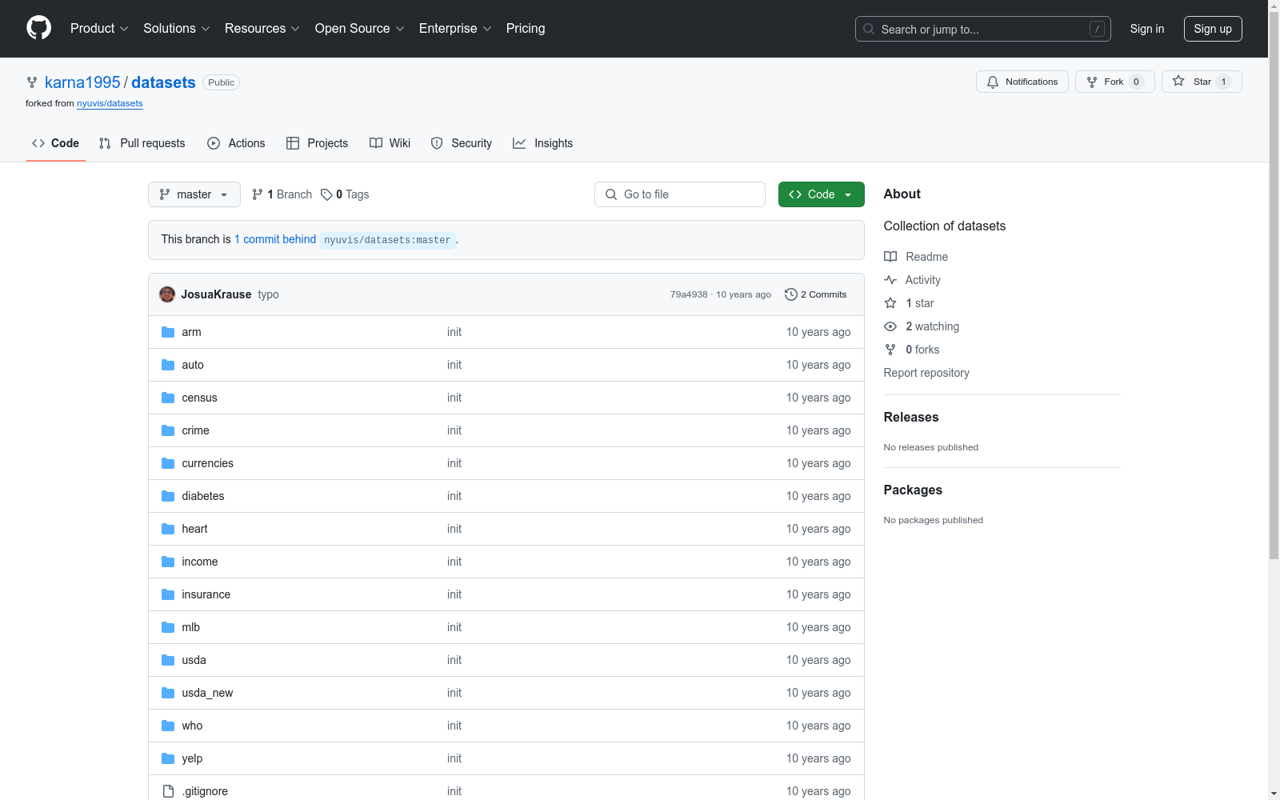
Task: Switch to the Pull requests tab
Action: [142, 143]
